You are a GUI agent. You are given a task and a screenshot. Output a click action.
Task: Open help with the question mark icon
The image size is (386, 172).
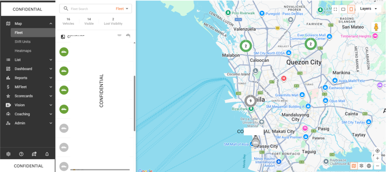point(21,154)
